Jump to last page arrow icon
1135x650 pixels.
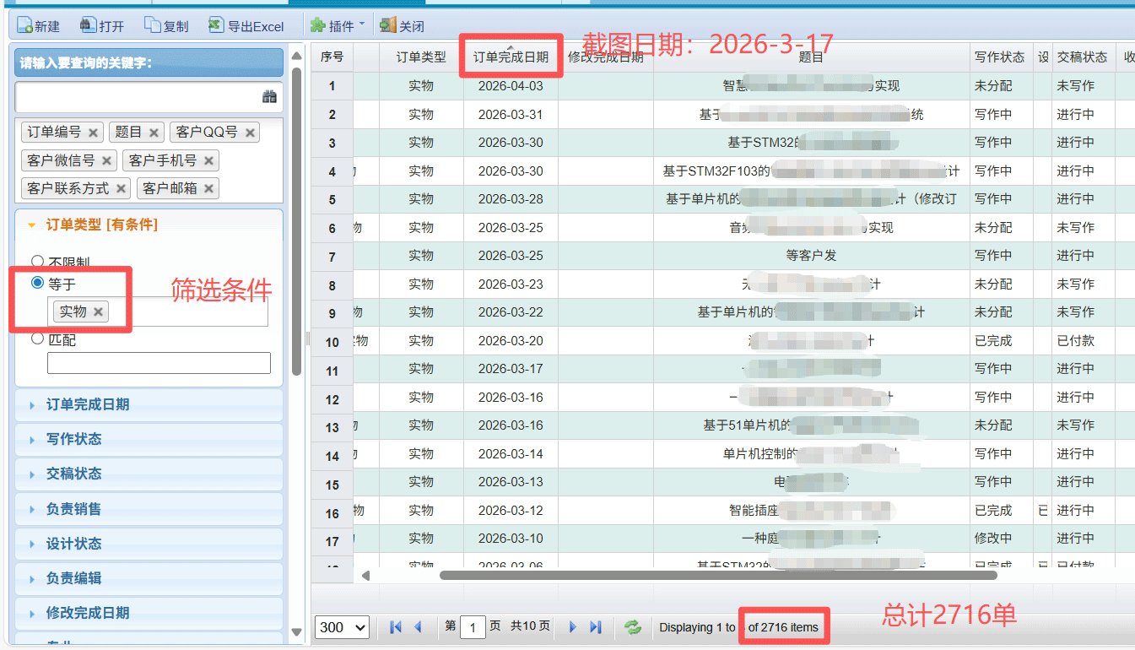pos(596,627)
